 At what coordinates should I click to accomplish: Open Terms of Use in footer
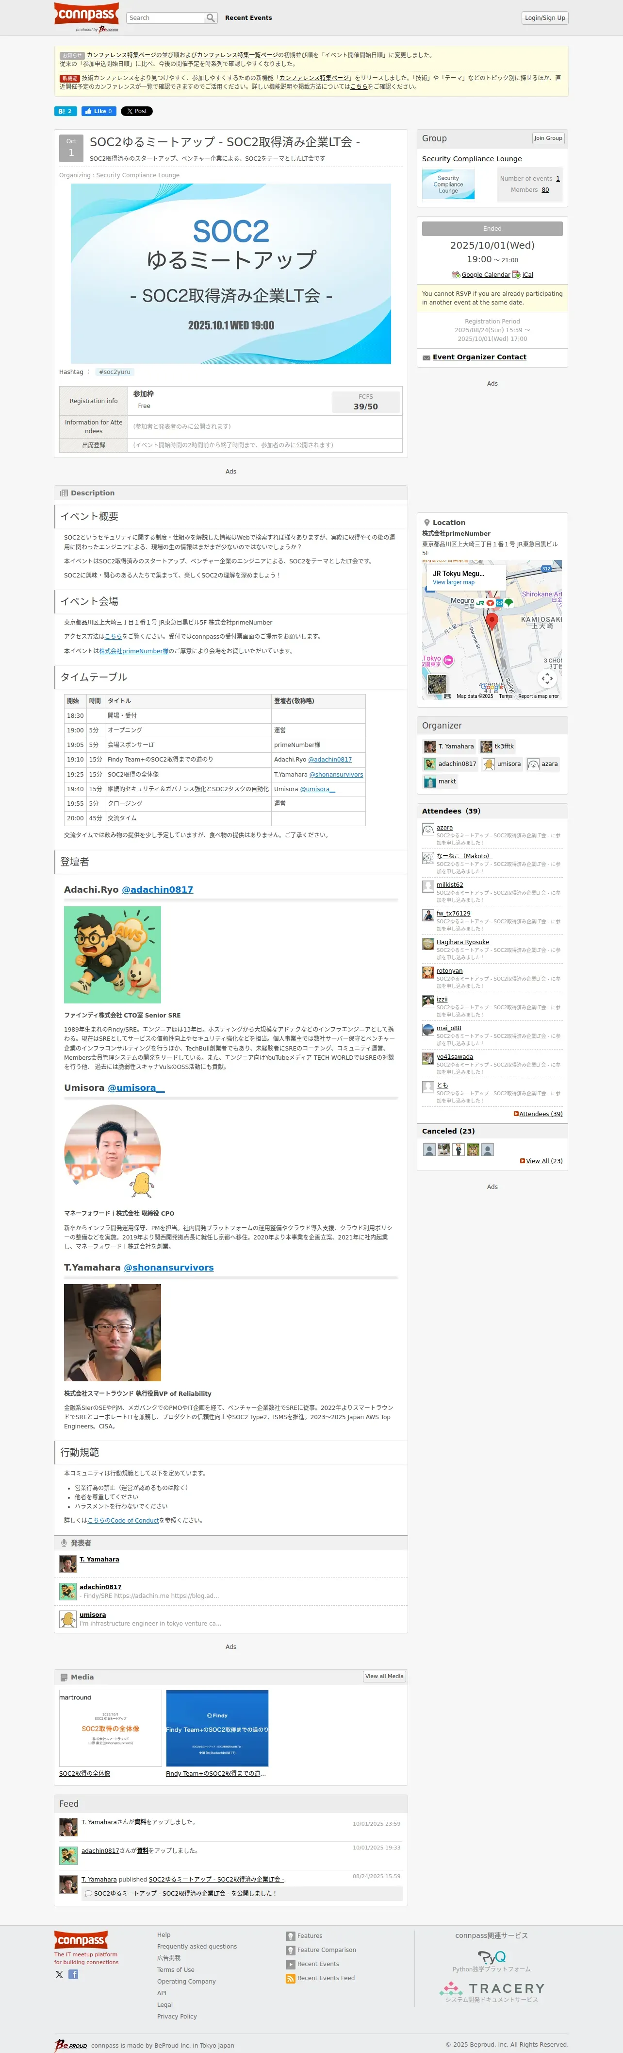[x=175, y=1969]
